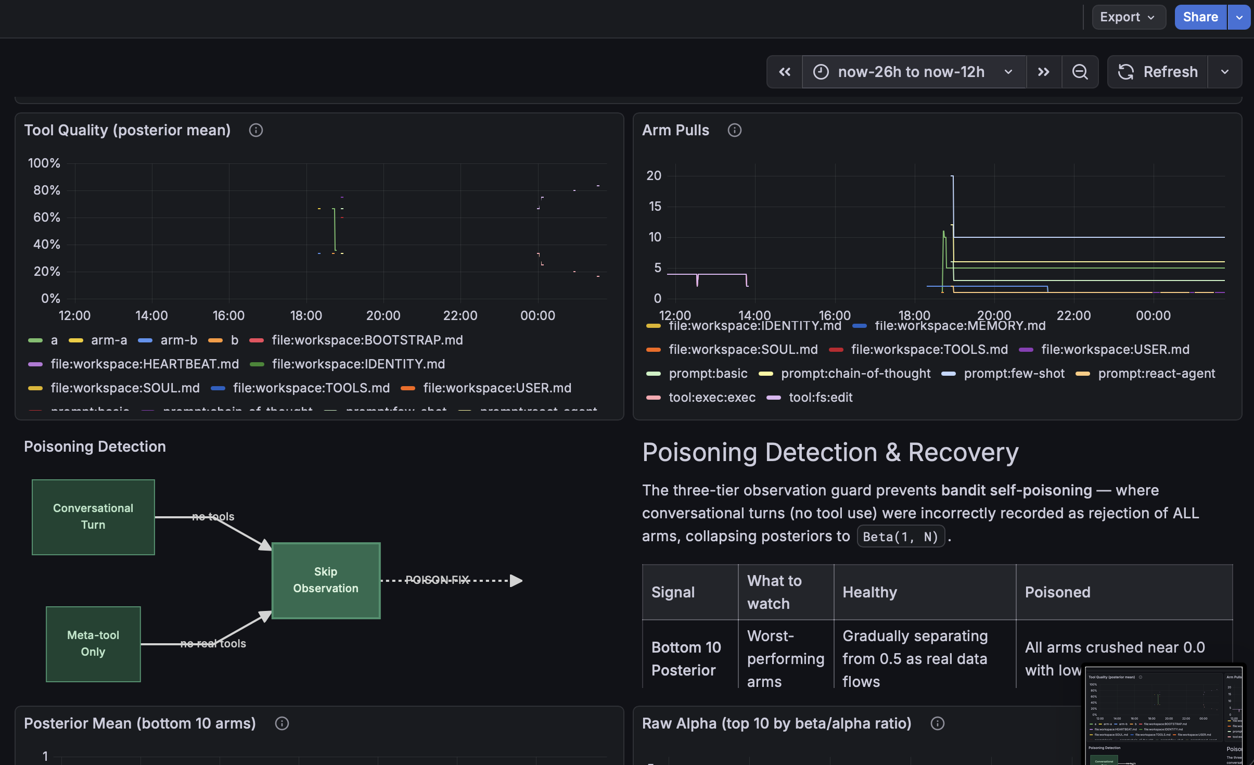Click the POISON-FIX edge label
The image size is (1254, 765).
437,580
